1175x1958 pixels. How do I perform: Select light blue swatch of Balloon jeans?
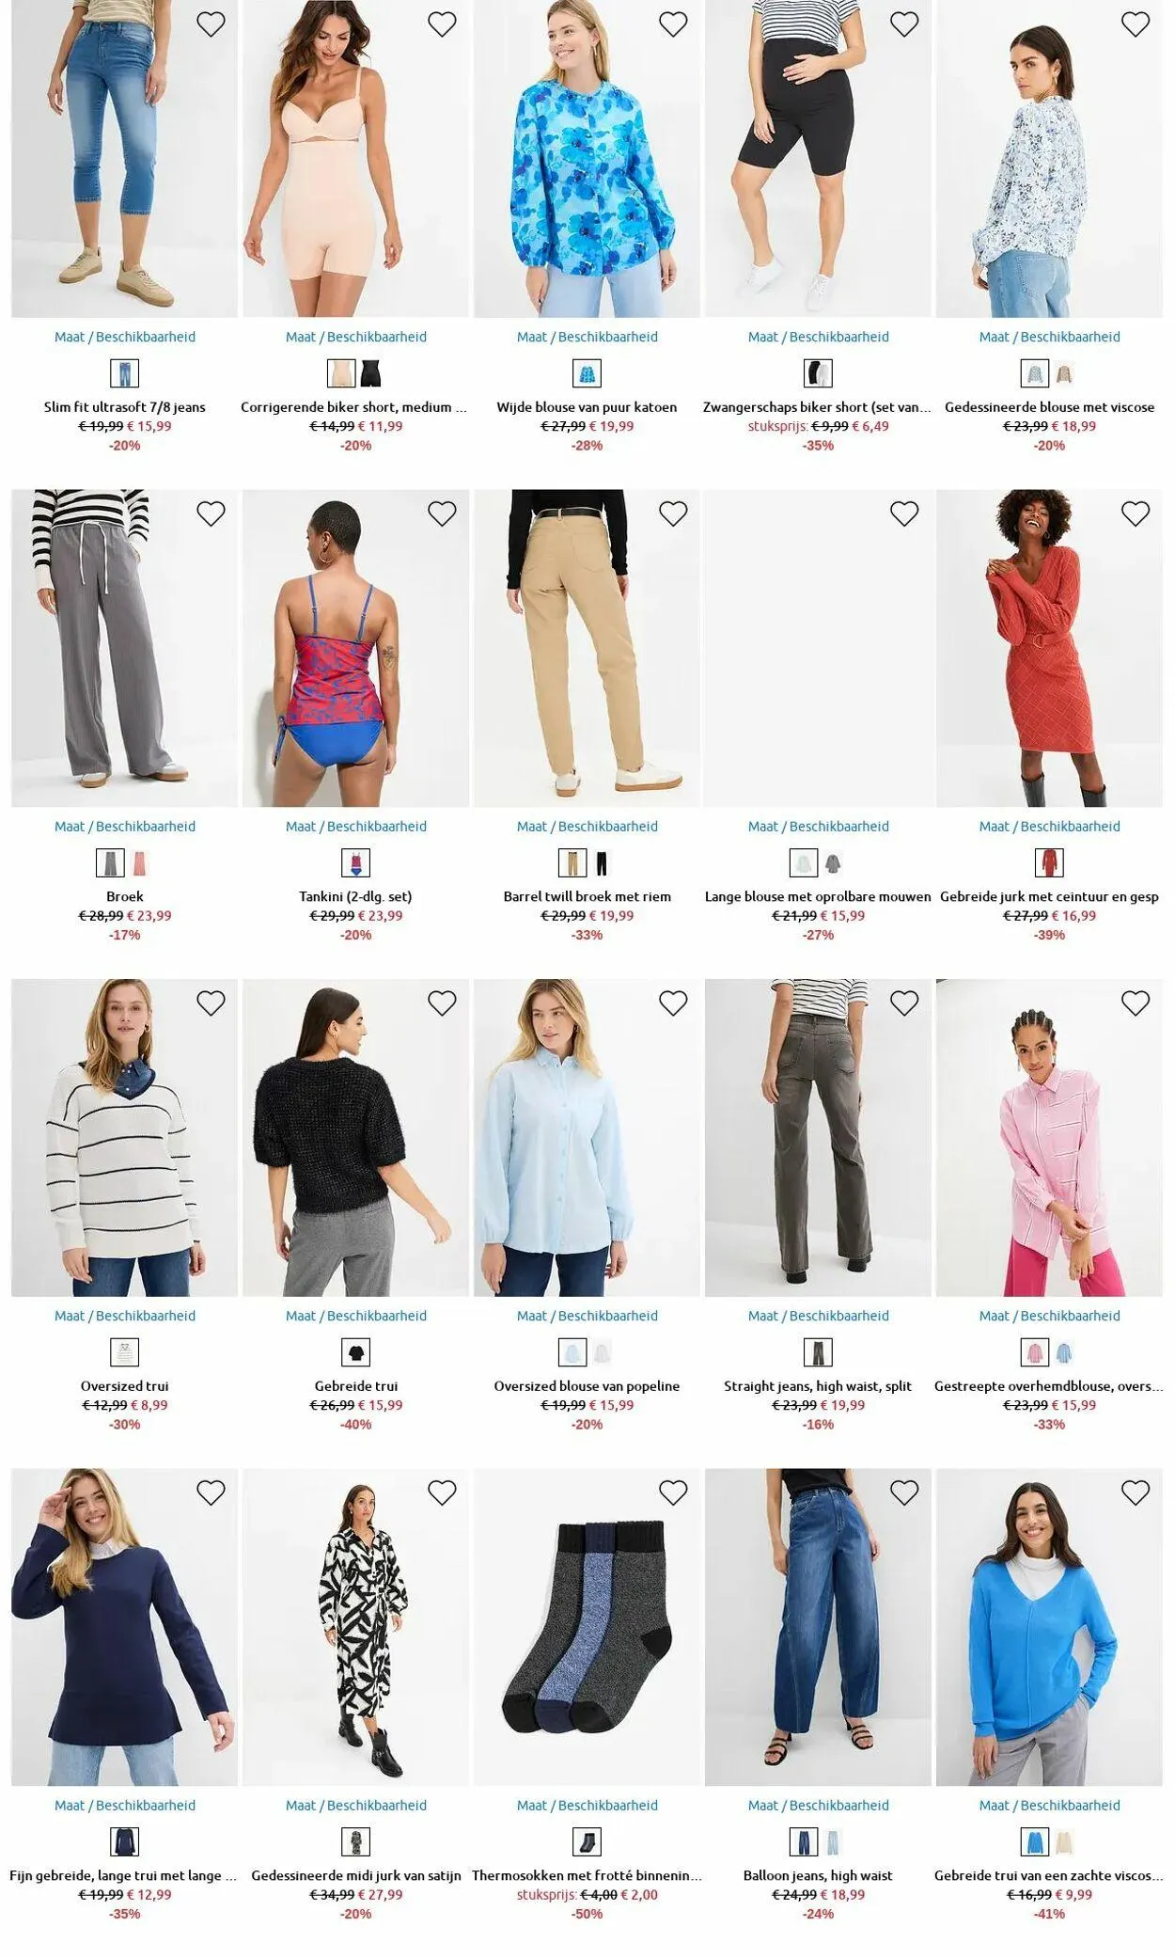[833, 1842]
